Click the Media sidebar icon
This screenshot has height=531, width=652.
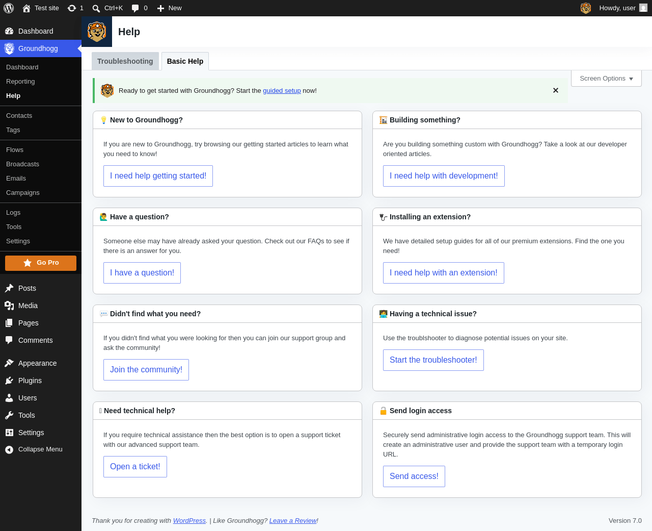click(x=9, y=306)
